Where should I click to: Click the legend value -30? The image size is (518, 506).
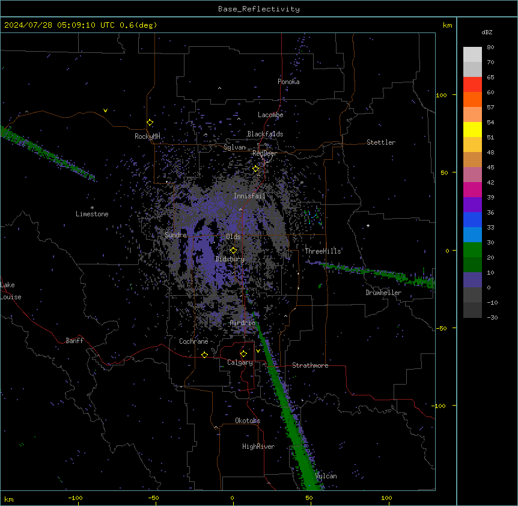[x=492, y=317]
